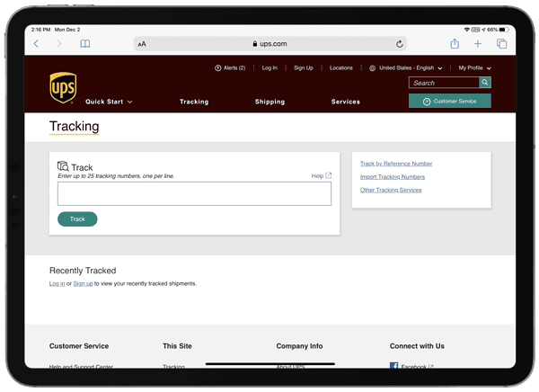Reload the page with the refresh icon
539x392 pixels.
click(399, 44)
